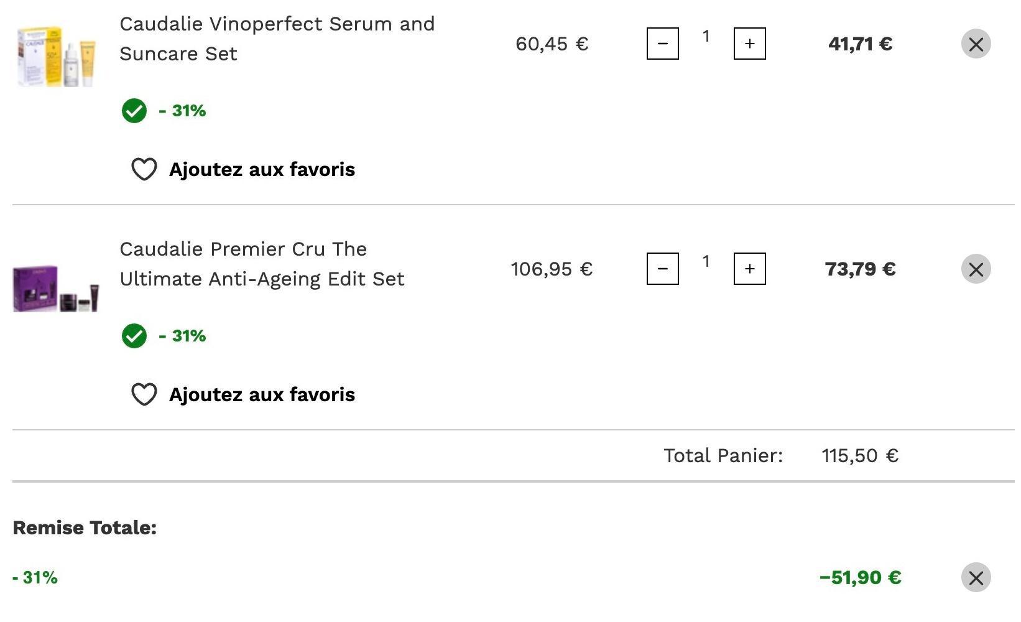The image size is (1021, 622).
Task: Add Premier Cru set via Ajoutez aux favoris
Action: tap(262, 394)
